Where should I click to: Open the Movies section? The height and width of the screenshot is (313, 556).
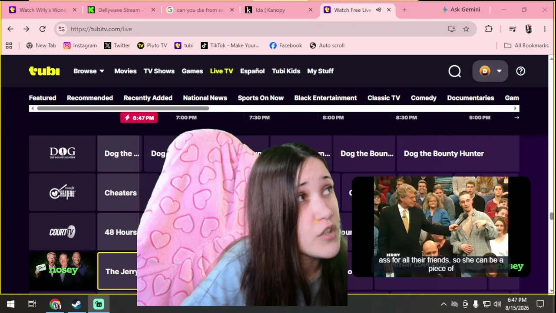click(x=126, y=71)
